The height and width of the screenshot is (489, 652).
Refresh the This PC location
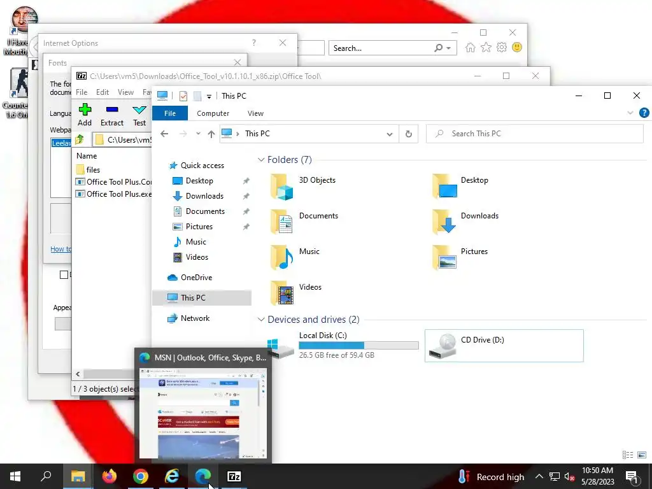click(408, 134)
